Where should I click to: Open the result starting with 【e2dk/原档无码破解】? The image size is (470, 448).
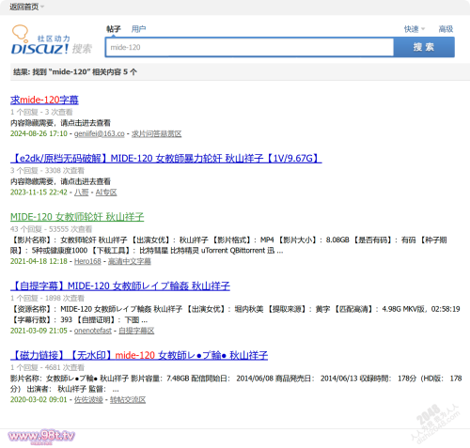(166, 159)
